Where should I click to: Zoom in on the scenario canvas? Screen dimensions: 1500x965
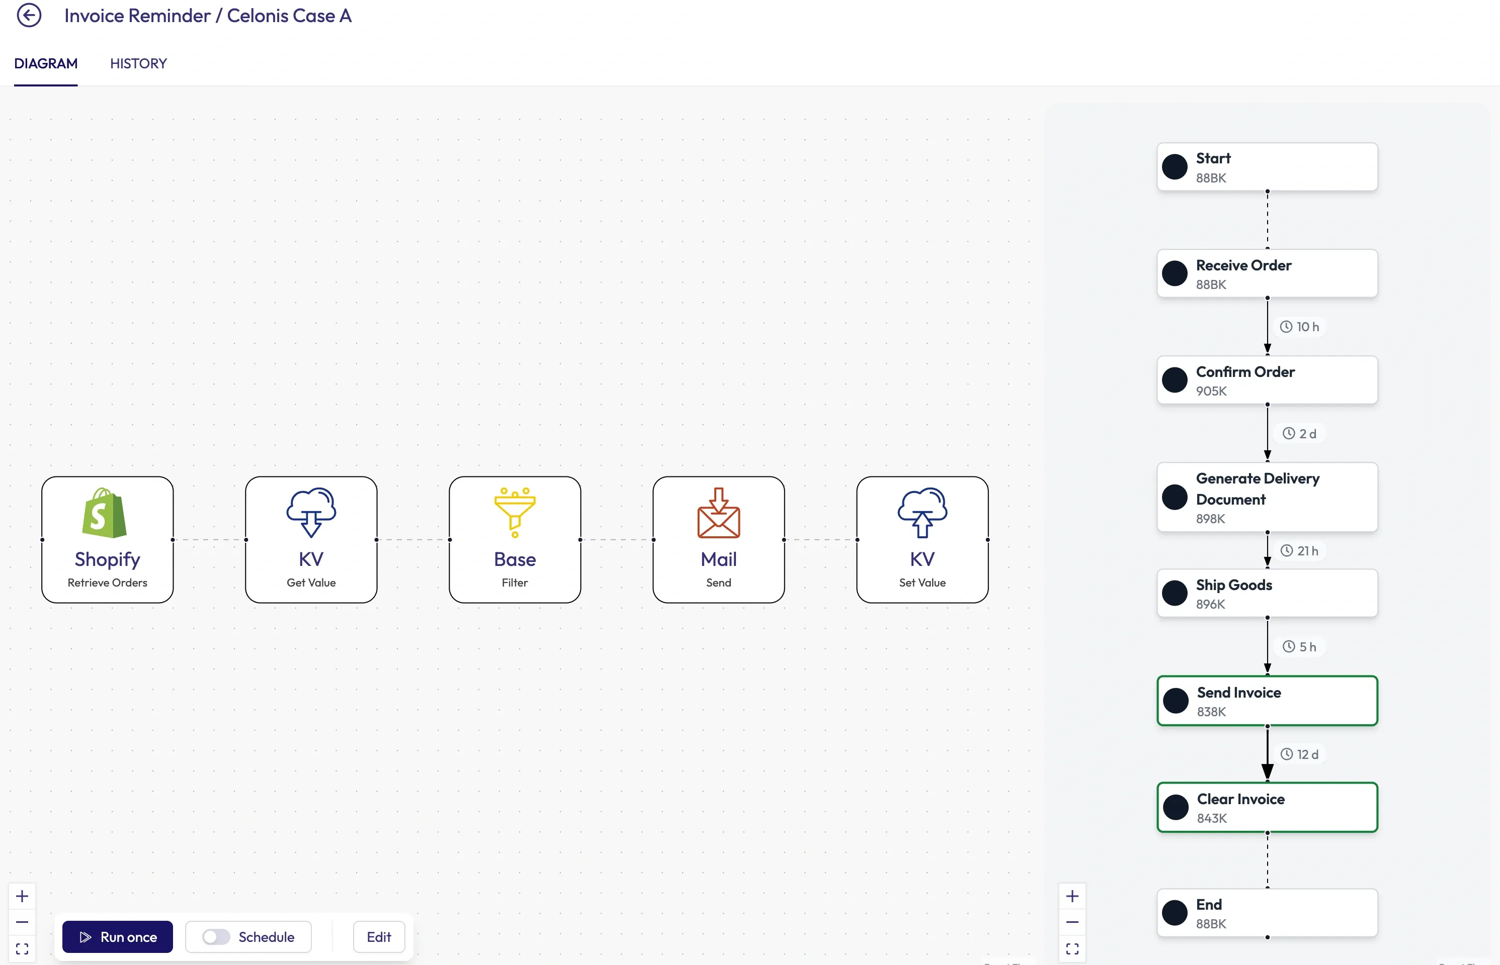[x=22, y=896]
